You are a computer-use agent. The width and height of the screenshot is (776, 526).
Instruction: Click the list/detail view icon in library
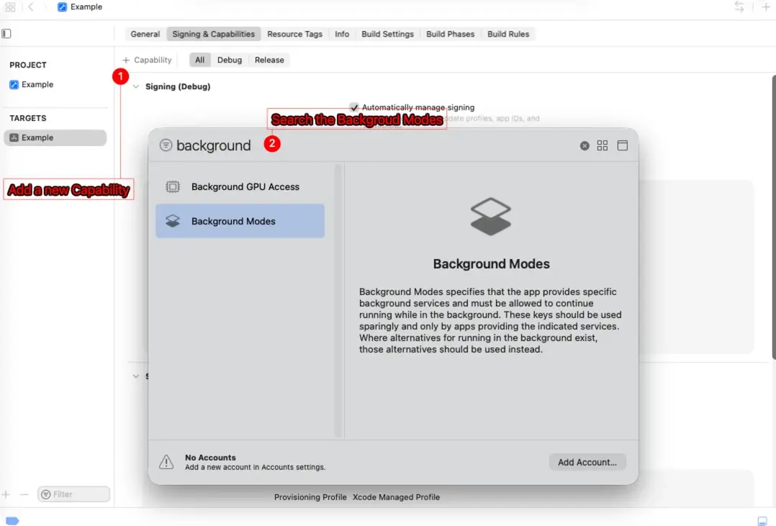tap(623, 145)
